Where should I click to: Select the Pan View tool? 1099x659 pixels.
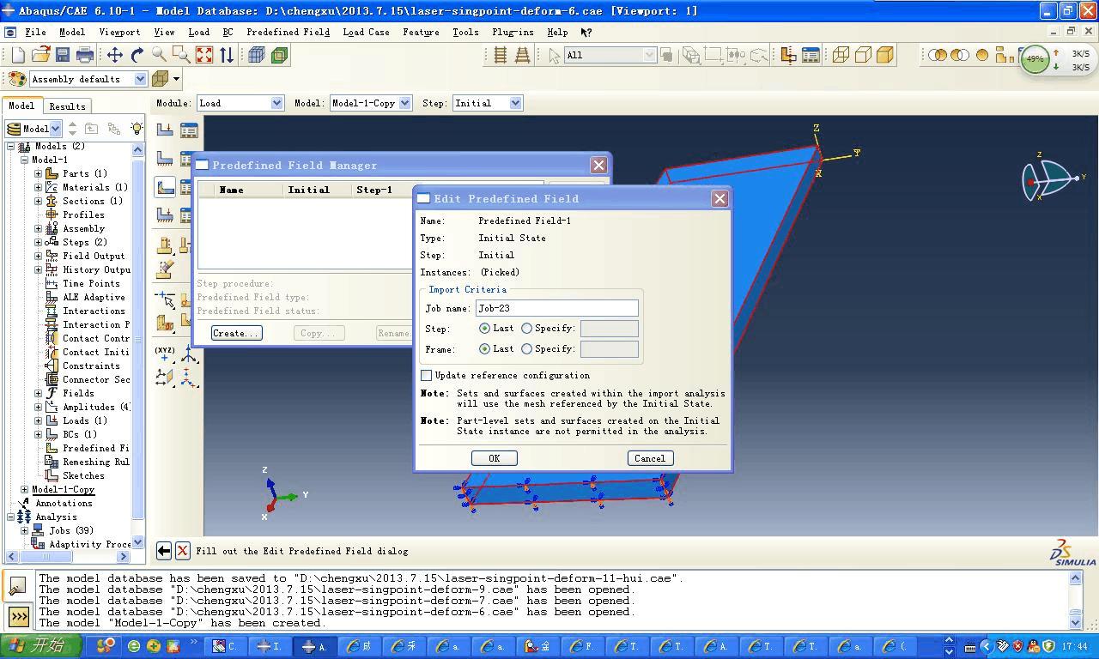click(114, 55)
